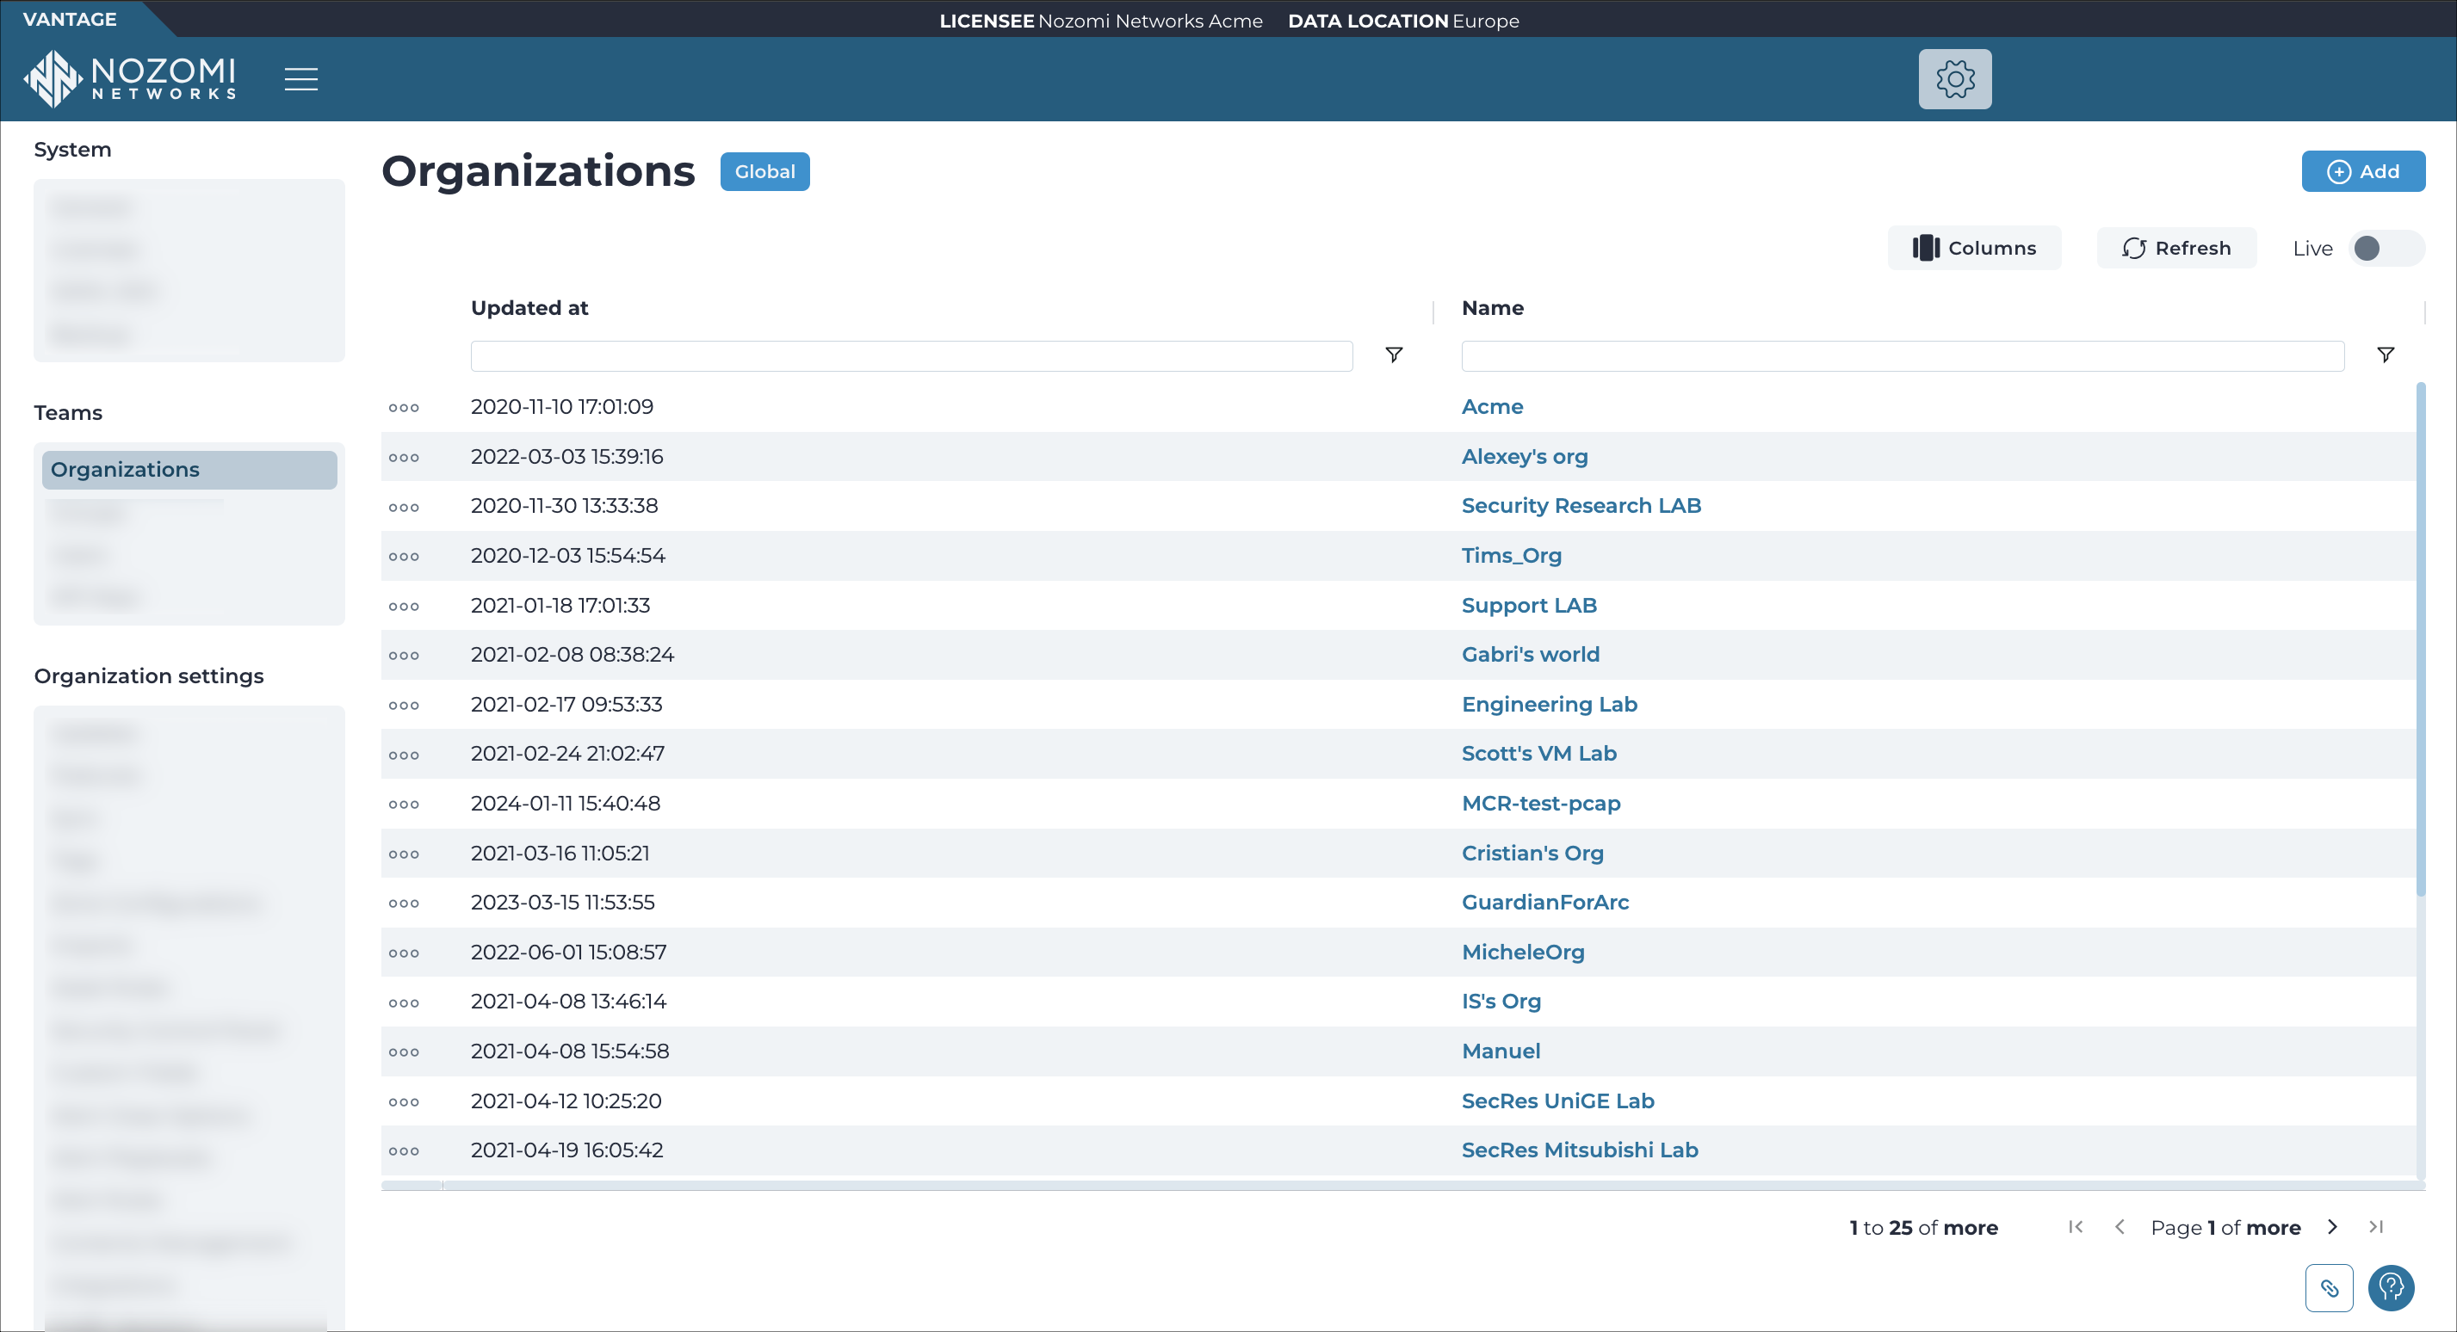The width and height of the screenshot is (2457, 1332).
Task: Click the System menu section
Action: tap(71, 148)
